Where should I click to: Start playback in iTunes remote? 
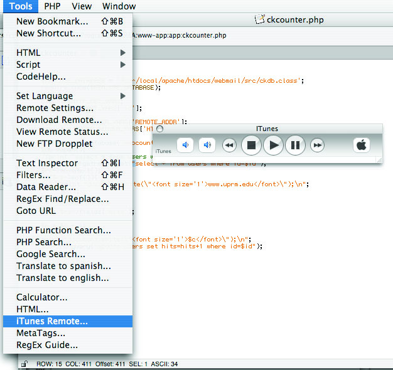point(273,145)
